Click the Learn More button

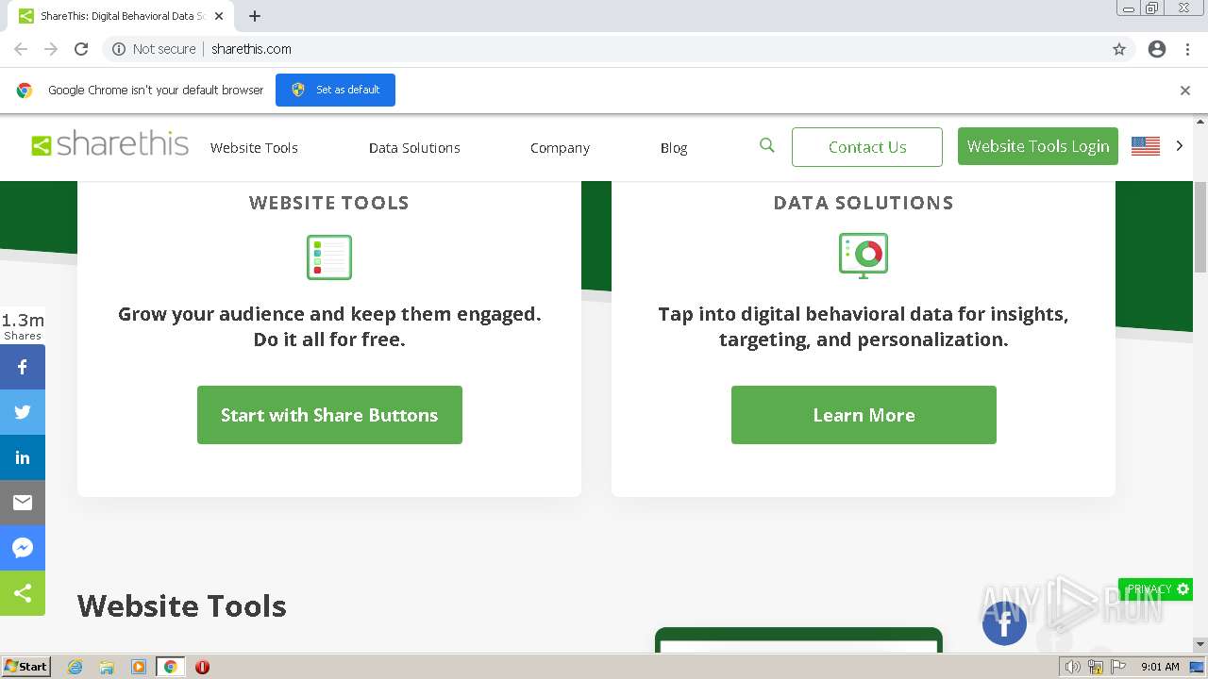(864, 415)
